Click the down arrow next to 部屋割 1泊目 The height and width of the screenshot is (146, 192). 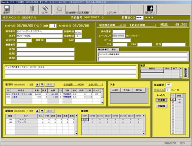[42, 111]
